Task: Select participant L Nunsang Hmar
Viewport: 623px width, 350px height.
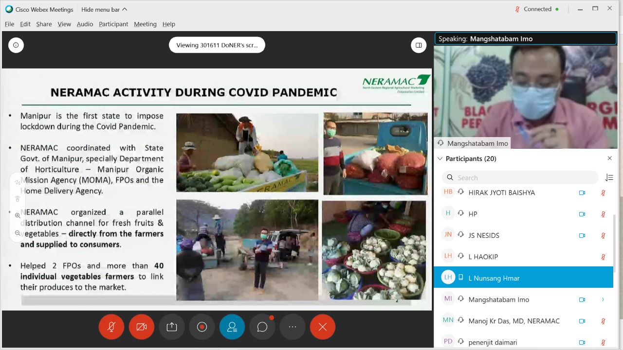Action: click(523, 277)
